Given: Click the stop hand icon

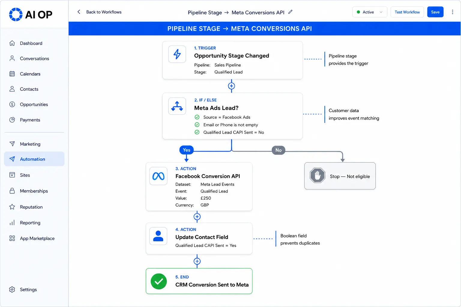Looking at the screenshot, I should coord(318,175).
